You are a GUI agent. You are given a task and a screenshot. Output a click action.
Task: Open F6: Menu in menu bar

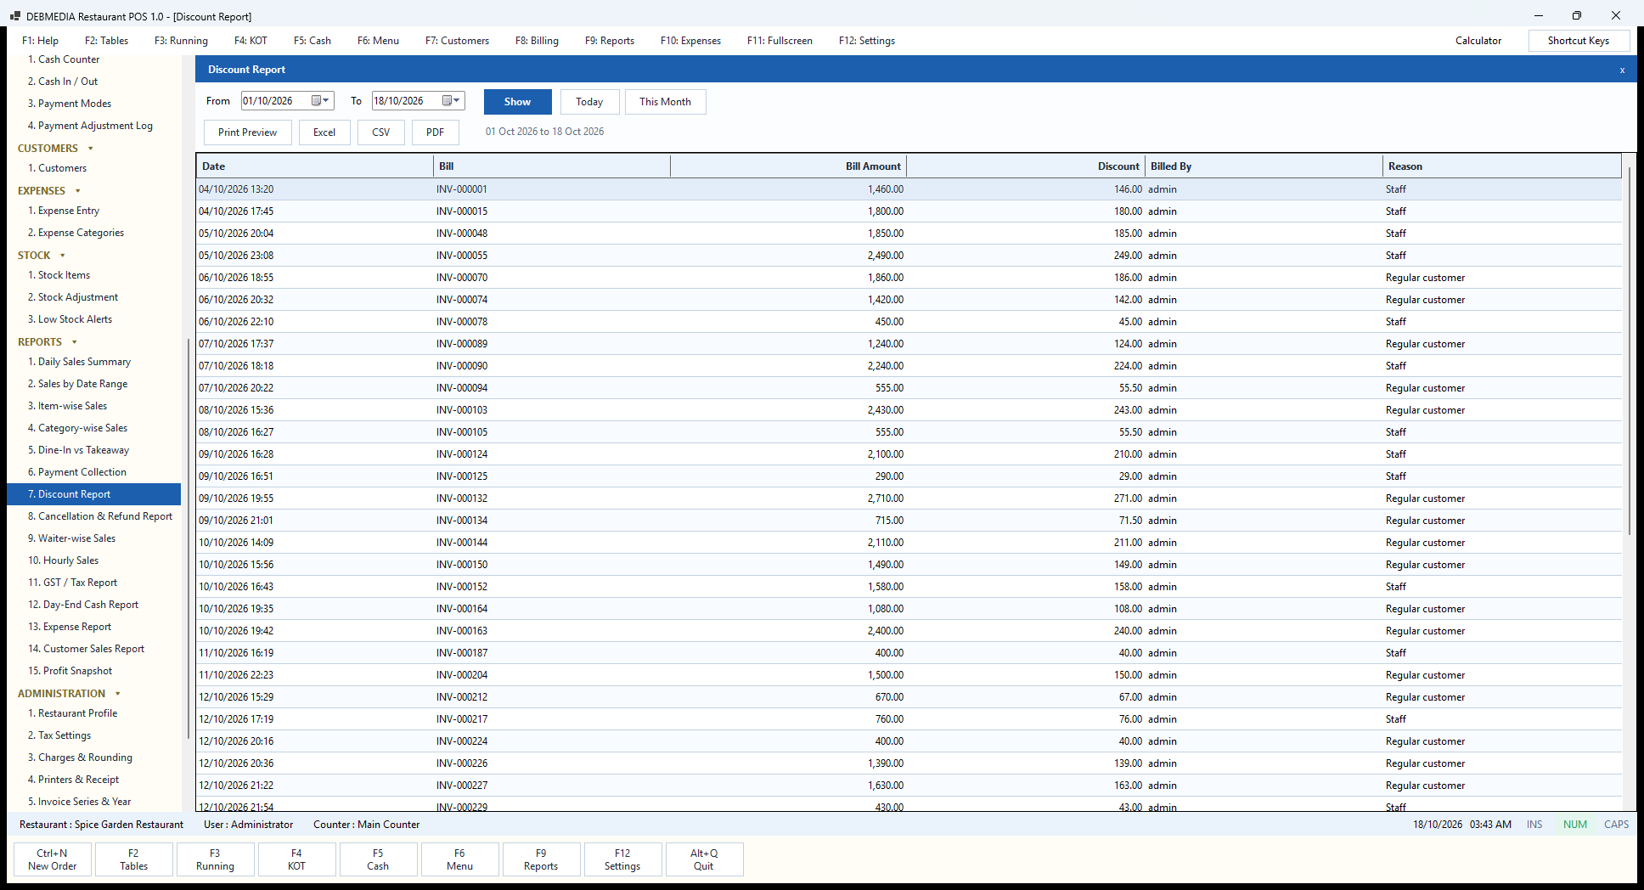point(378,41)
